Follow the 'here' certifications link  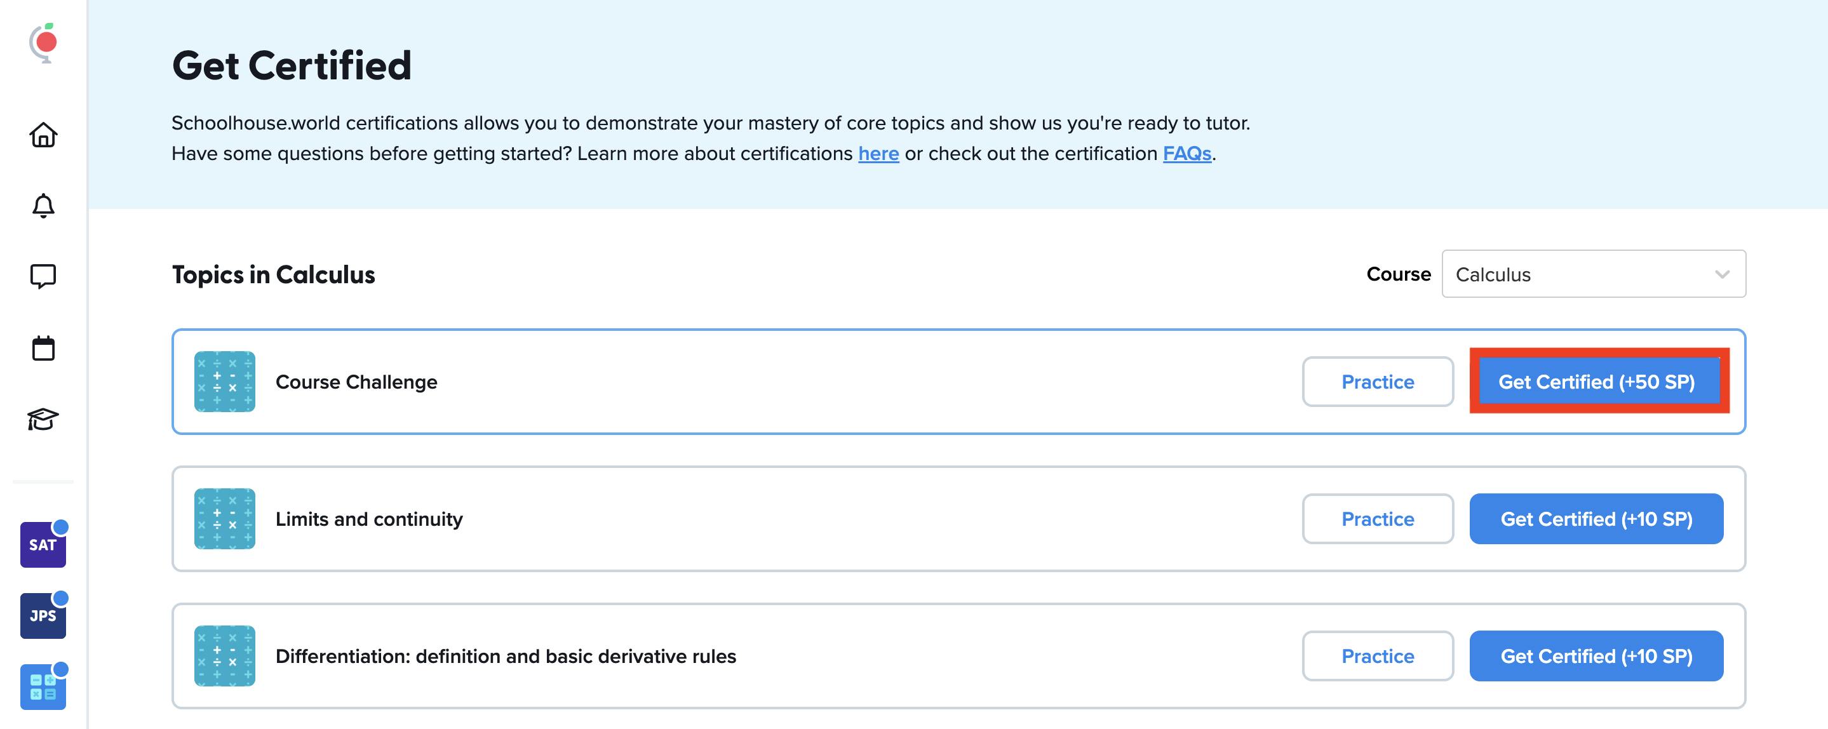tap(878, 153)
